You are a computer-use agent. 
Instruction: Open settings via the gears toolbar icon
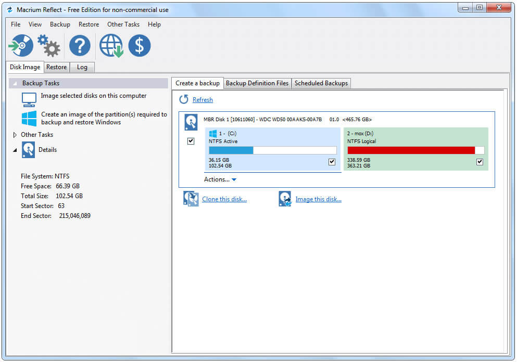coord(49,46)
